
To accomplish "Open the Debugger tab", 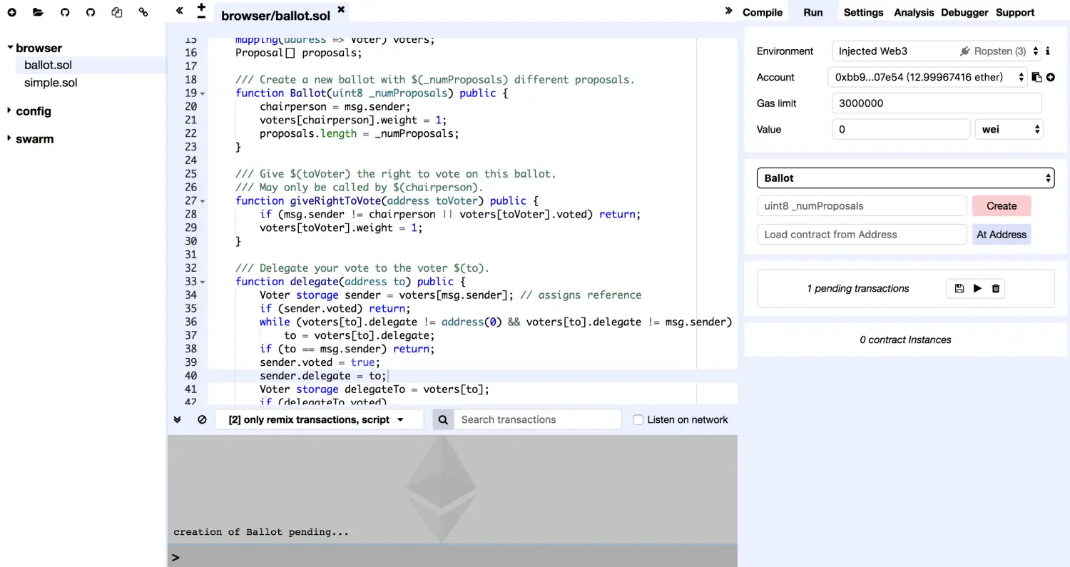I will point(964,12).
